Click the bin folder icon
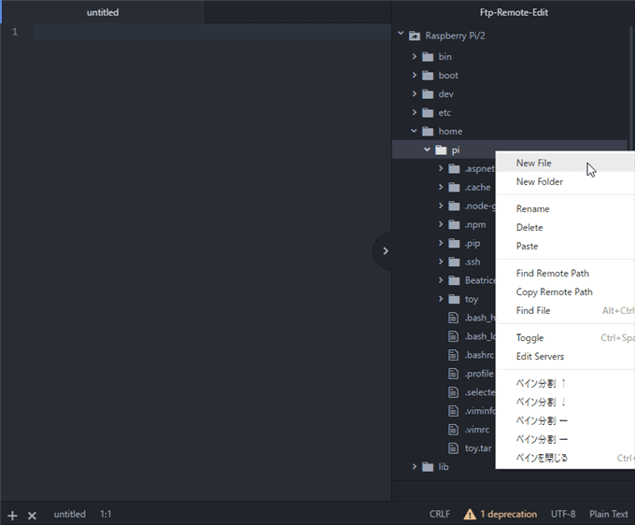 428,57
